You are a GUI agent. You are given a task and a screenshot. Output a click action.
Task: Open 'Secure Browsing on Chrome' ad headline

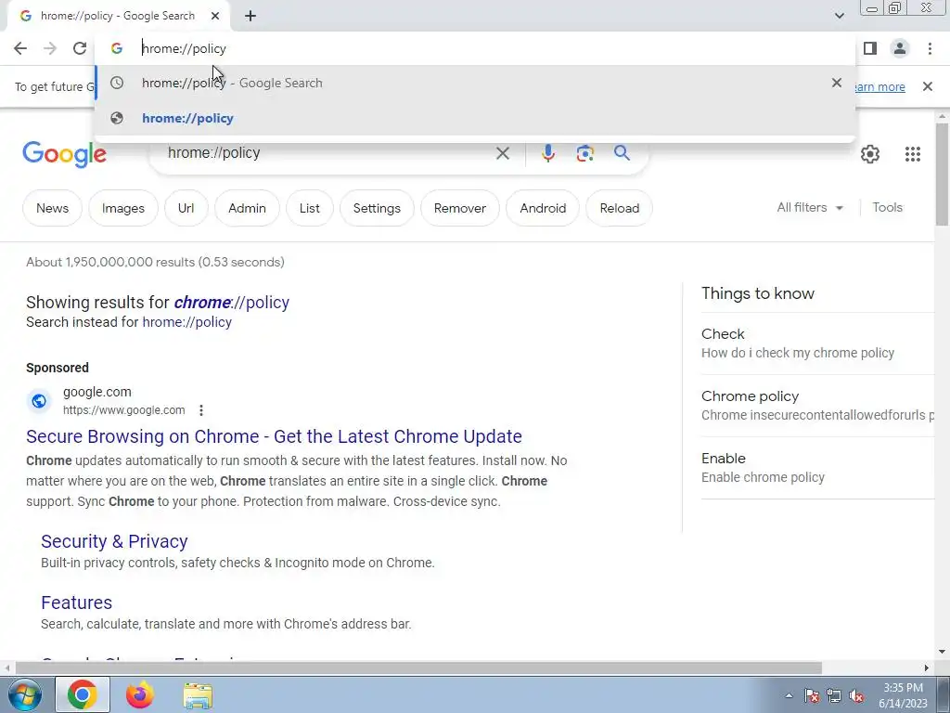pos(274,436)
